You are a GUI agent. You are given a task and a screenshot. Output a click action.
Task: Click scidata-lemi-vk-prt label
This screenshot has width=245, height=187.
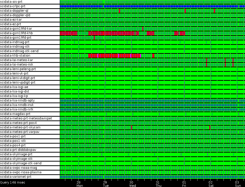(14, 74)
